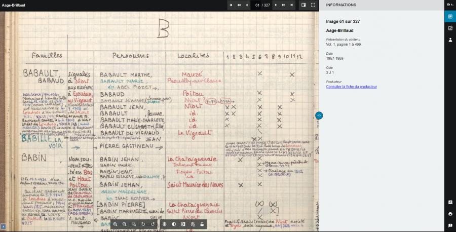Zoom out of the manuscript image
This screenshot has width=456, height=232.
click(125, 224)
